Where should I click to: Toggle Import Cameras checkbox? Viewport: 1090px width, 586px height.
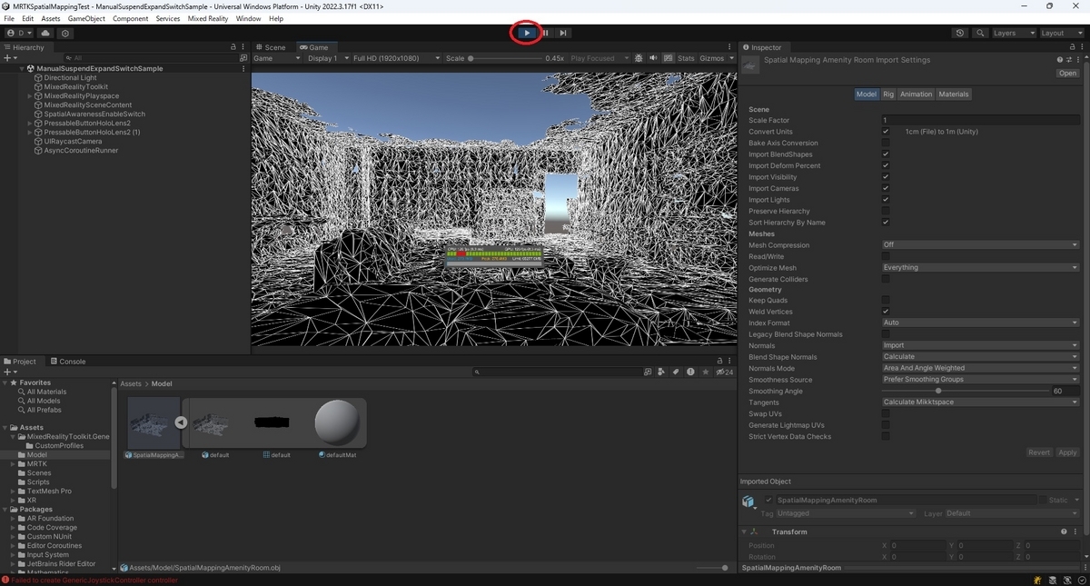886,188
